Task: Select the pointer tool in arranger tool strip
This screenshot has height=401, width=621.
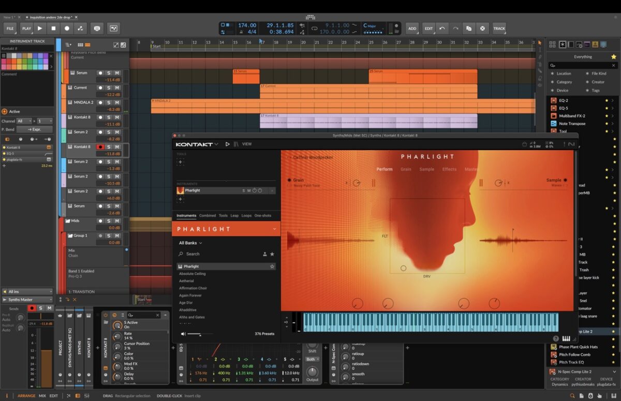Action: pyautogui.click(x=540, y=43)
